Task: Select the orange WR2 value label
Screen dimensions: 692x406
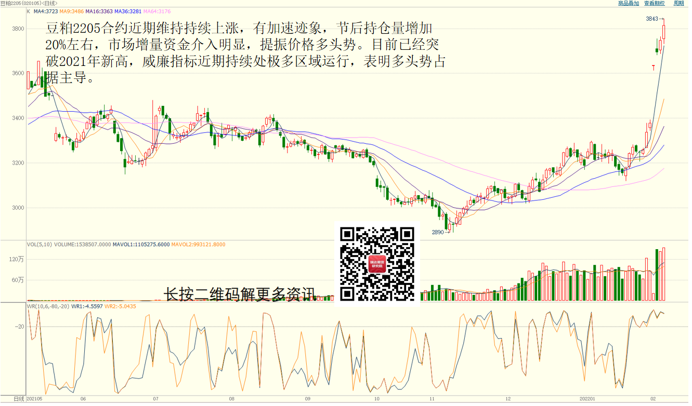Action: coord(121,306)
